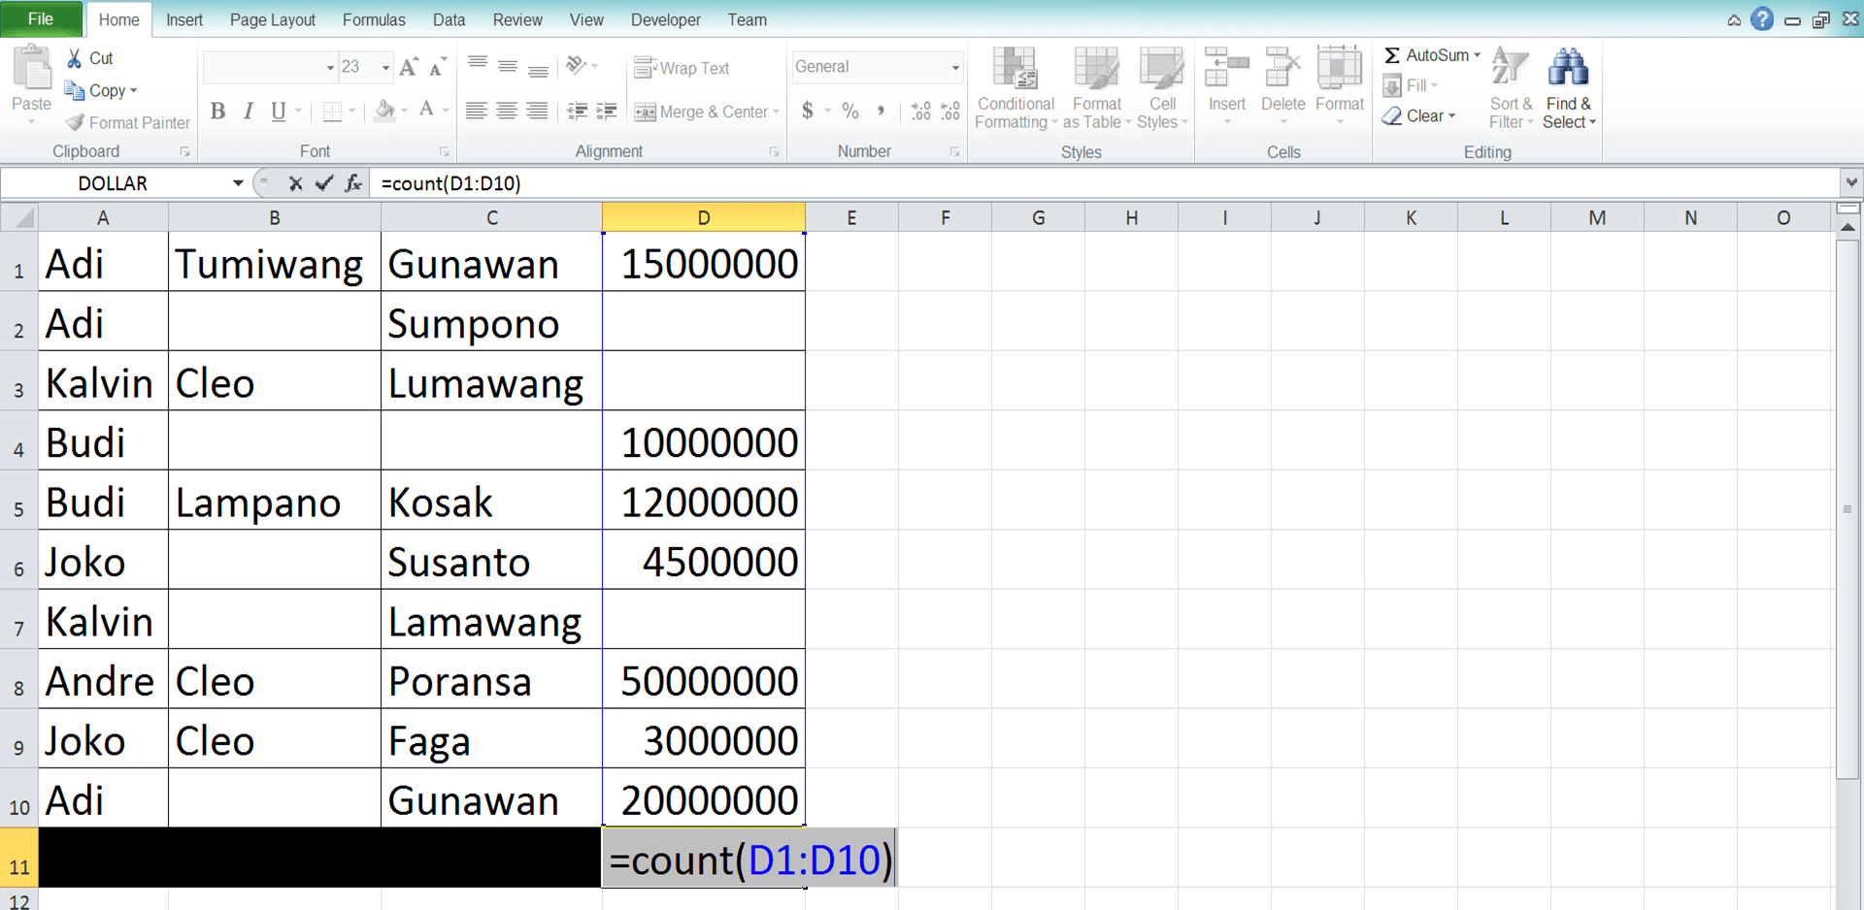Open Find & Select binoculars menu
The width and height of the screenshot is (1864, 910).
tap(1569, 87)
